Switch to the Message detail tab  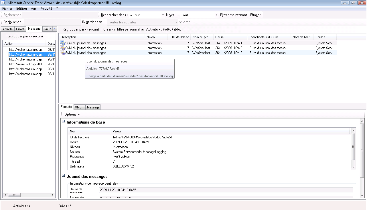[x=93, y=107]
